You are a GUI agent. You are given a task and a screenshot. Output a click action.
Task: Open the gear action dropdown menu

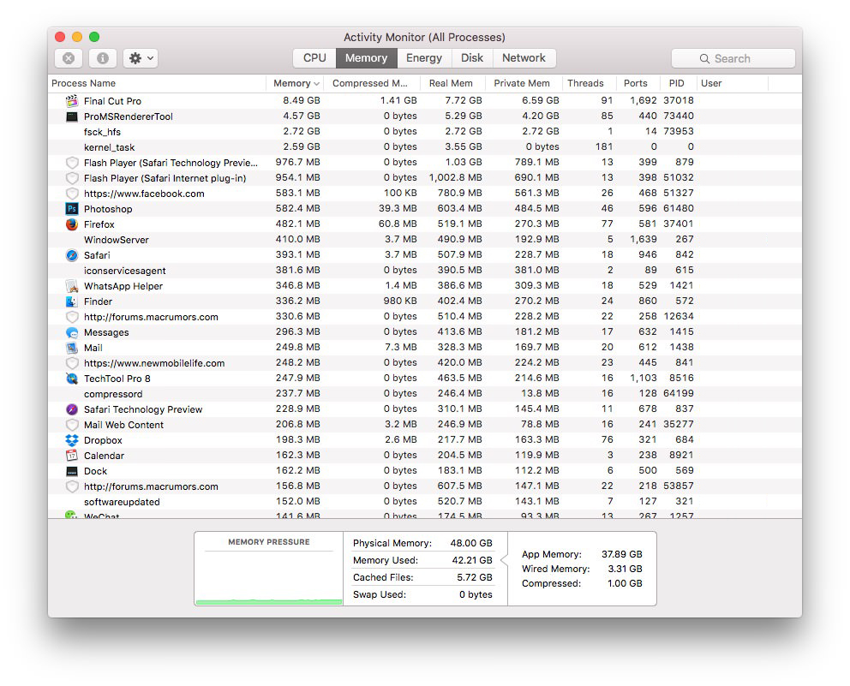coord(141,58)
